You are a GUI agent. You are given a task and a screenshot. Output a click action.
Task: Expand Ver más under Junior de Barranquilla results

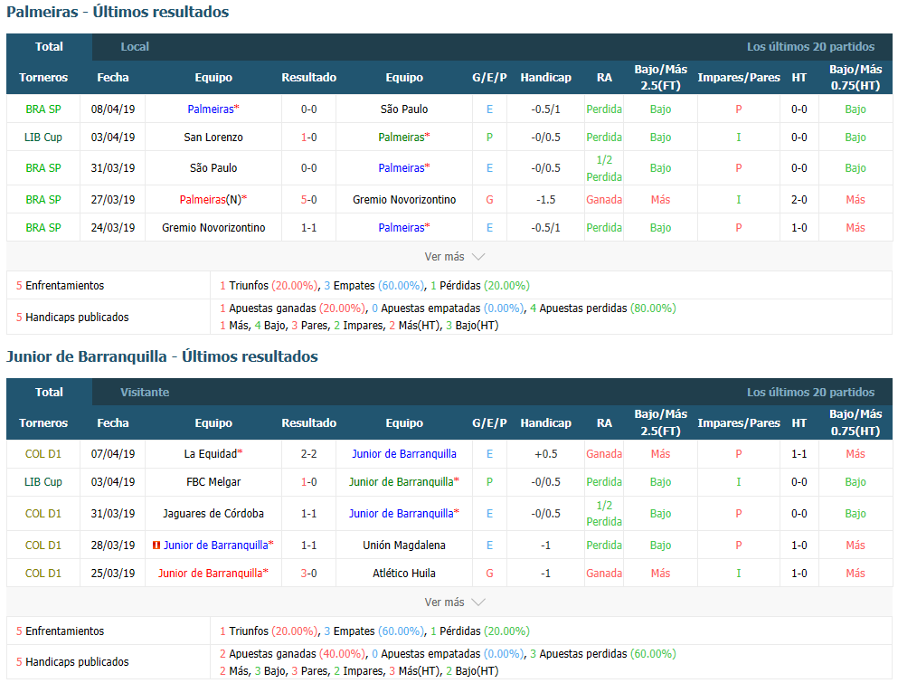click(x=454, y=602)
